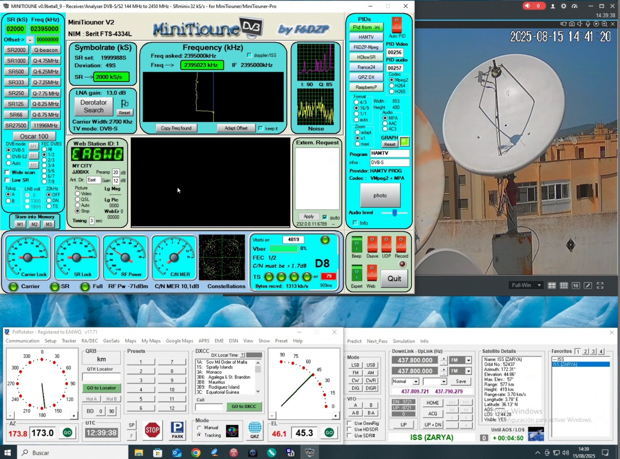620x459 pixels.
Task: Flip the UDP switch in MiniTioune
Action: click(x=386, y=244)
